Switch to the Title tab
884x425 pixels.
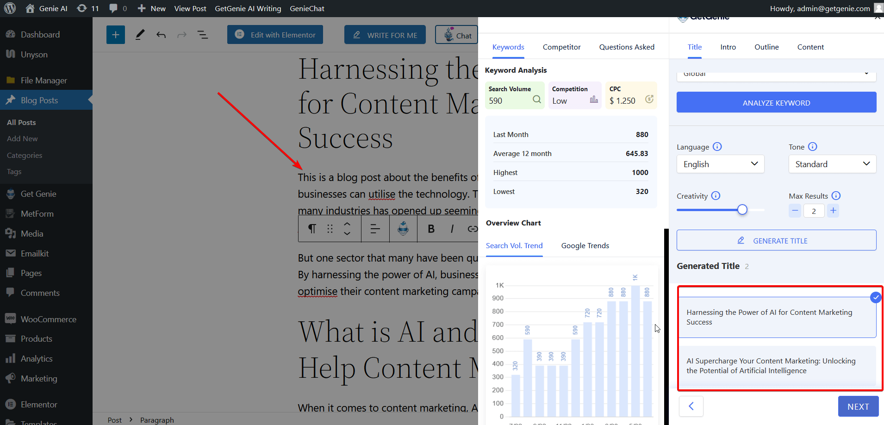click(x=694, y=47)
